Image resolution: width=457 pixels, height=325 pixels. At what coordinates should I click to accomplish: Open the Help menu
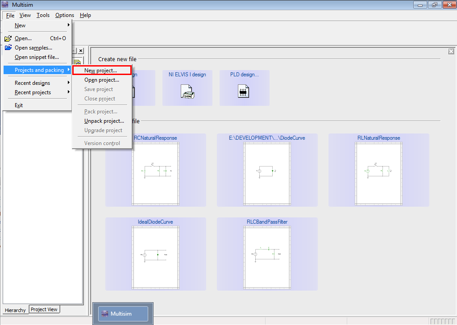pyautogui.click(x=85, y=15)
